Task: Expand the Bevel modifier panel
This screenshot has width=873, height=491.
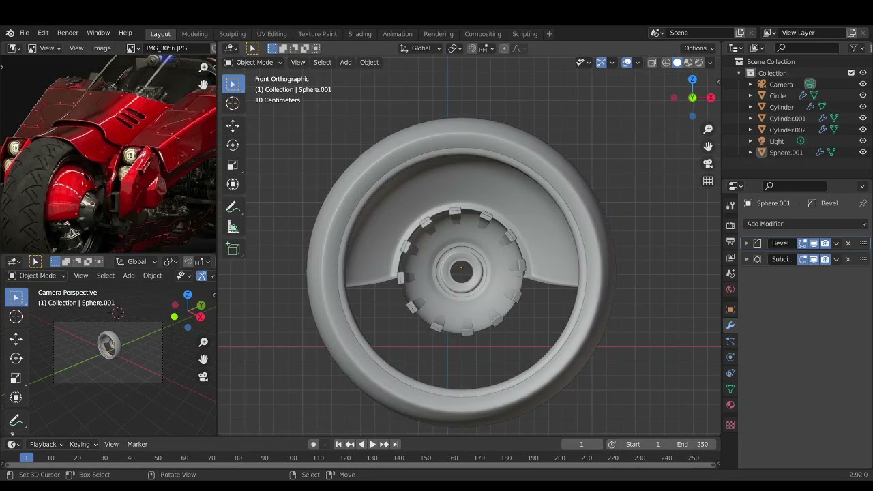Action: coord(747,243)
